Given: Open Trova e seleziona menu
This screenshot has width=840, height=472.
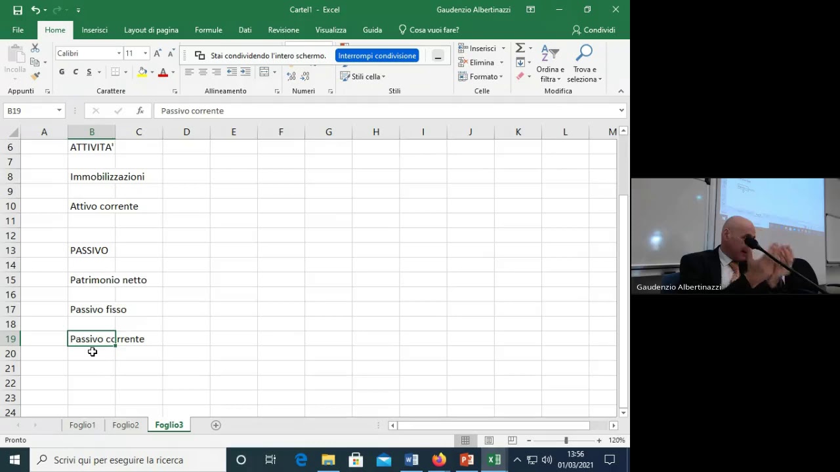Looking at the screenshot, I should 585,64.
